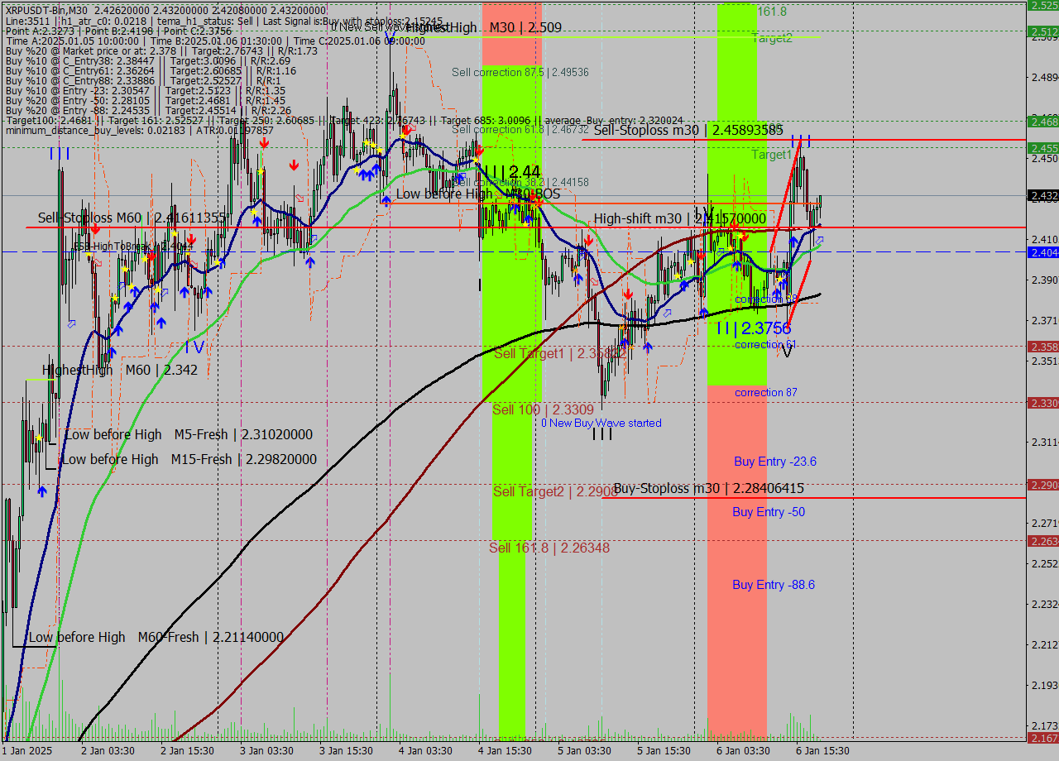Click 'Low before High M60-Fresh | 2.21140000'

click(156, 637)
